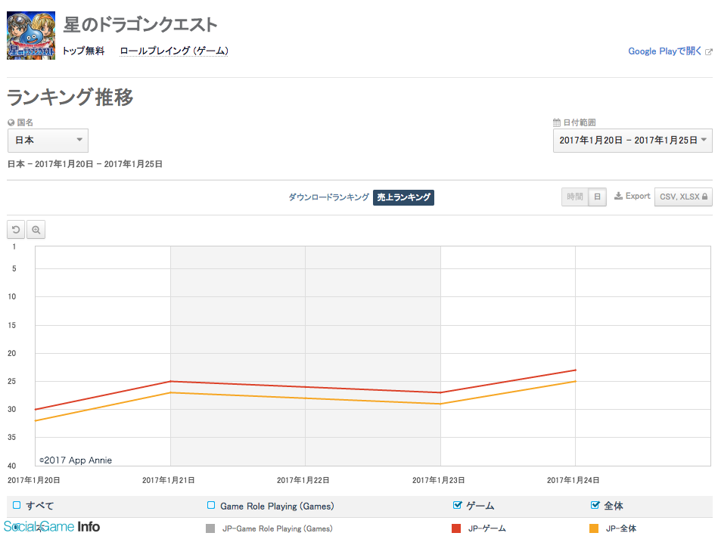Click the JP-ゲーム legend label
This screenshot has height=536, width=718.
click(487, 528)
